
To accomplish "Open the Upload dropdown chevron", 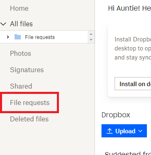I will pyautogui.click(x=140, y=131).
